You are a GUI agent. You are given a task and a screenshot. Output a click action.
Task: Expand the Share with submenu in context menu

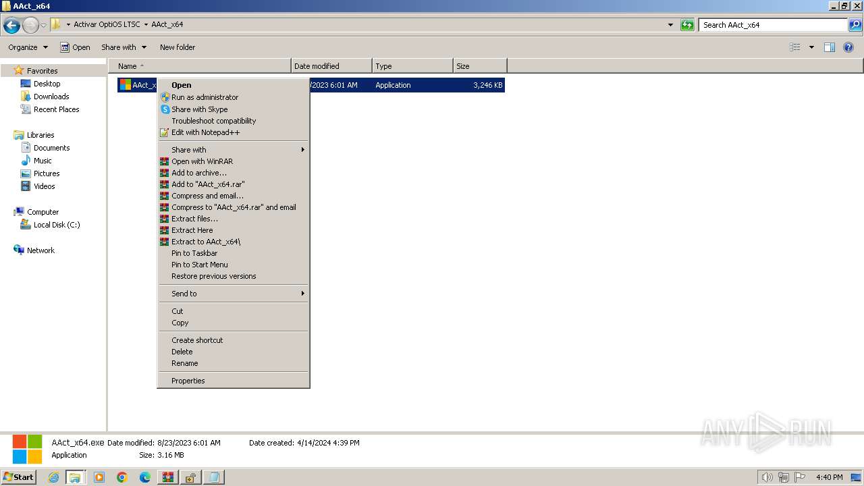(234, 150)
